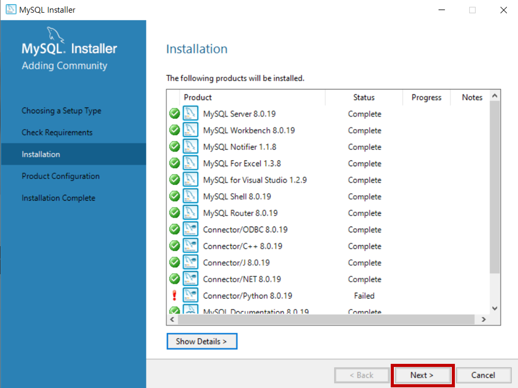Click the Connector/Python 8.0.19 product icon
The width and height of the screenshot is (518, 388).
coord(190,296)
